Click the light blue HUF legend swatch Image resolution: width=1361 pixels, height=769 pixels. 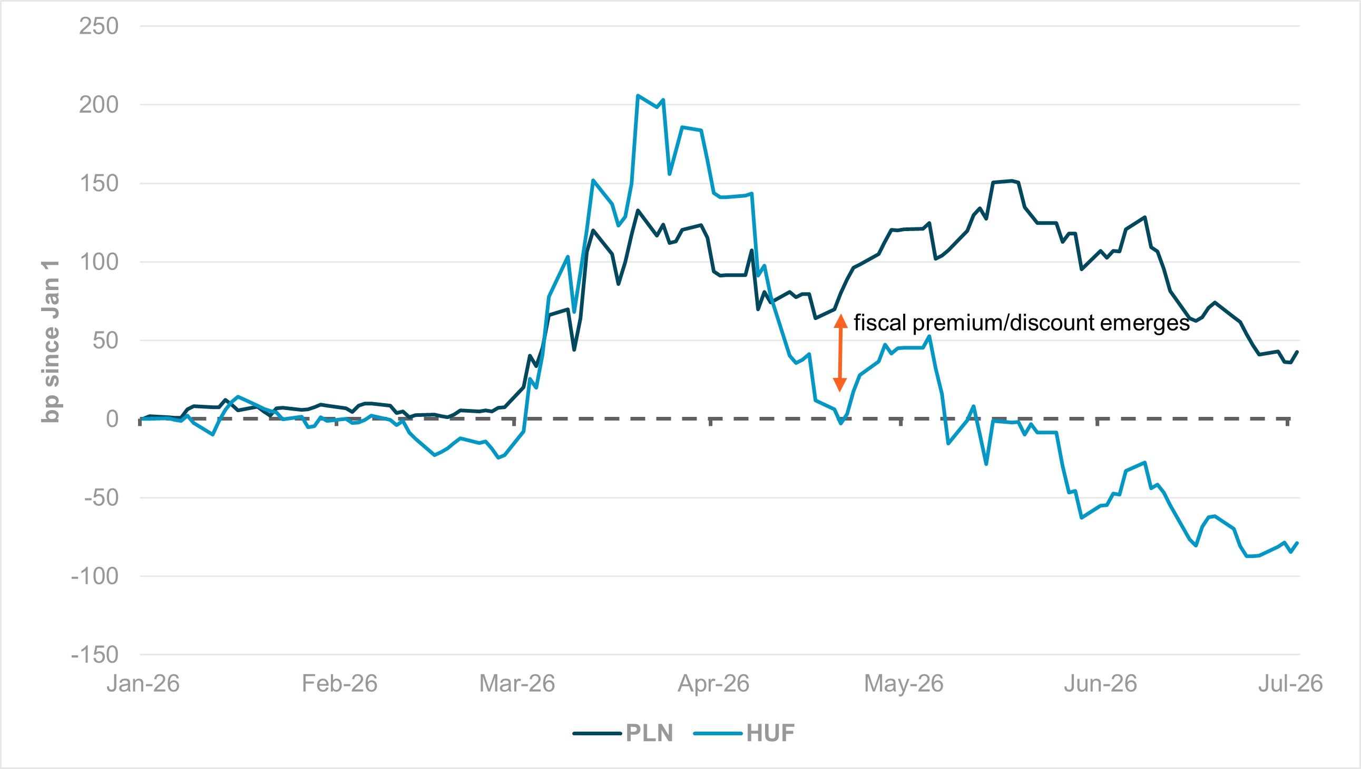[x=718, y=734]
